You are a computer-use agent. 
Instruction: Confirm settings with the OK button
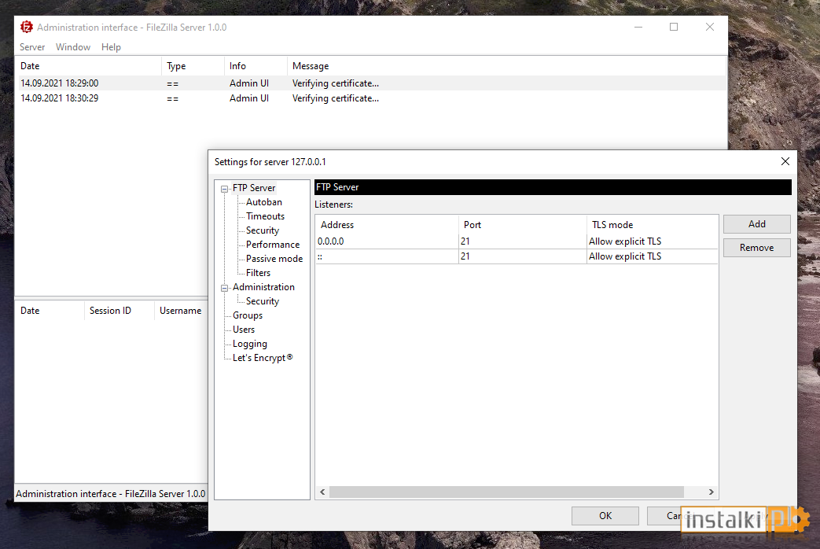(x=605, y=515)
